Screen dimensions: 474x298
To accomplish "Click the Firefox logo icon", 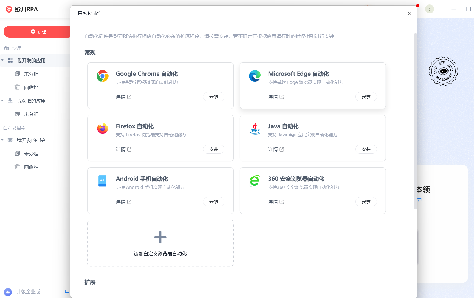I will pyautogui.click(x=103, y=129).
